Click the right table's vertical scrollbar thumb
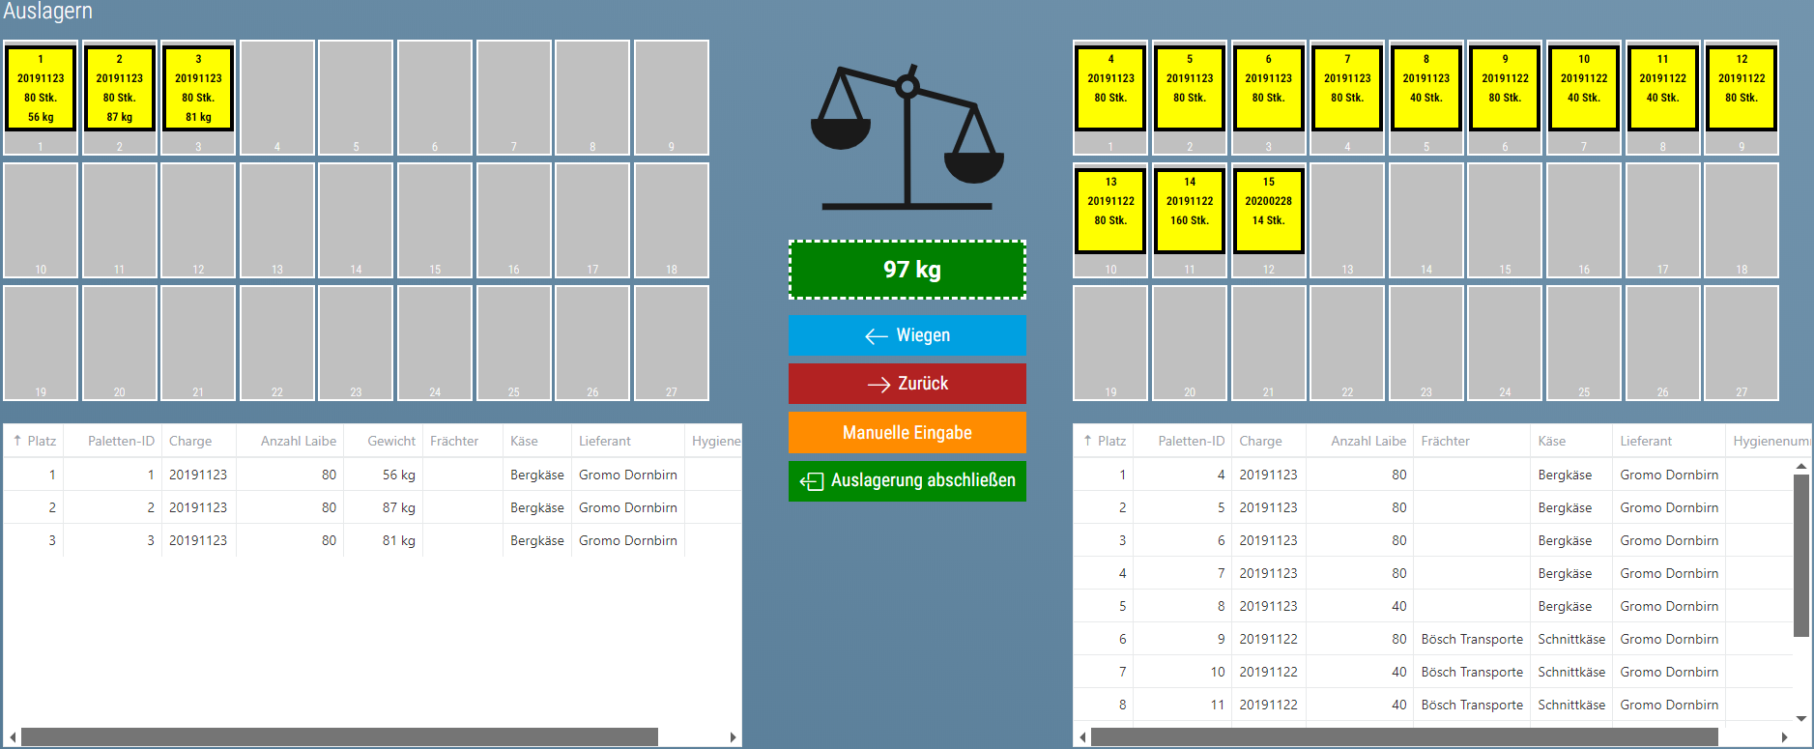 (x=1800, y=556)
